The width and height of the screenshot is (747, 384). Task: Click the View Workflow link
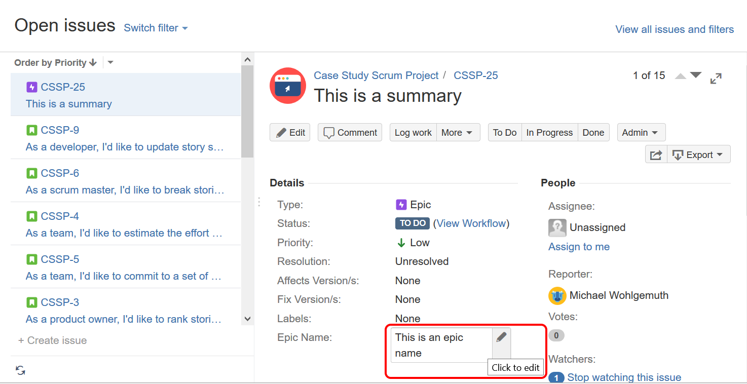[x=471, y=223]
